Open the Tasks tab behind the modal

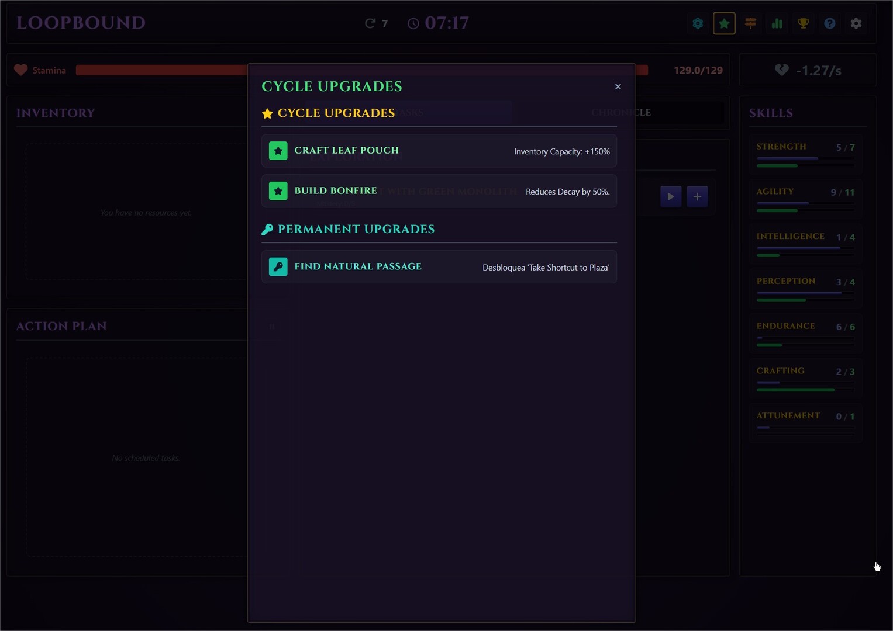pyautogui.click(x=409, y=112)
